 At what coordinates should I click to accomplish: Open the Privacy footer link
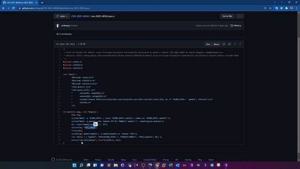pos(98,160)
